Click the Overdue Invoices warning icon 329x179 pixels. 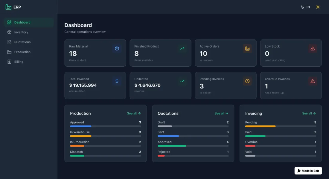pos(313,81)
